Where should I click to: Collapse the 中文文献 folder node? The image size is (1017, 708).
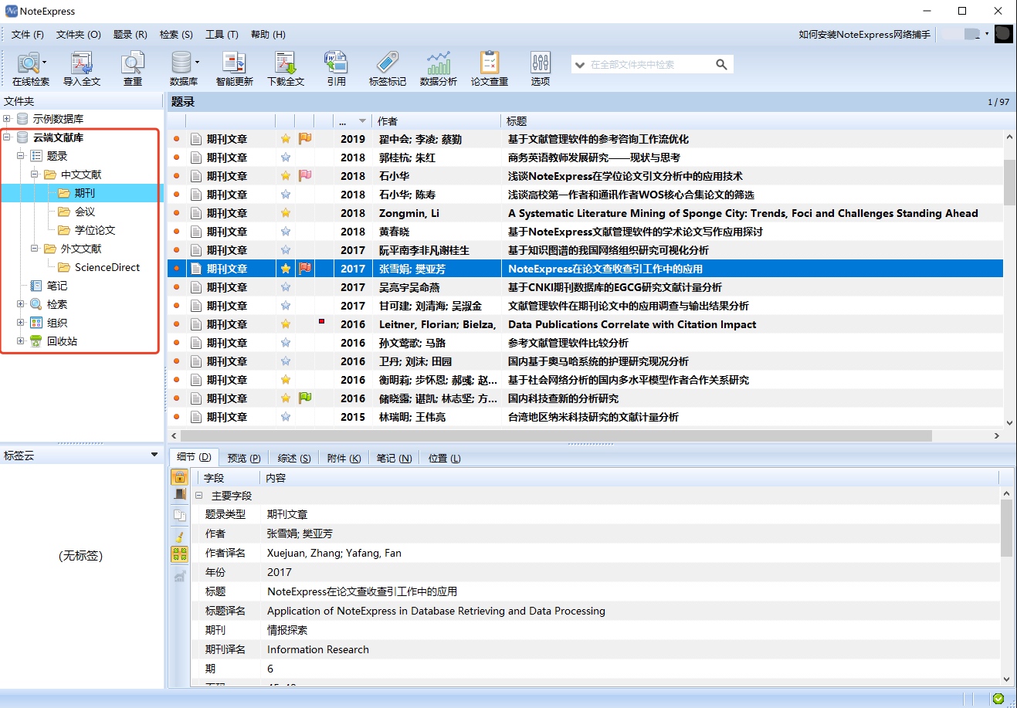(35, 174)
